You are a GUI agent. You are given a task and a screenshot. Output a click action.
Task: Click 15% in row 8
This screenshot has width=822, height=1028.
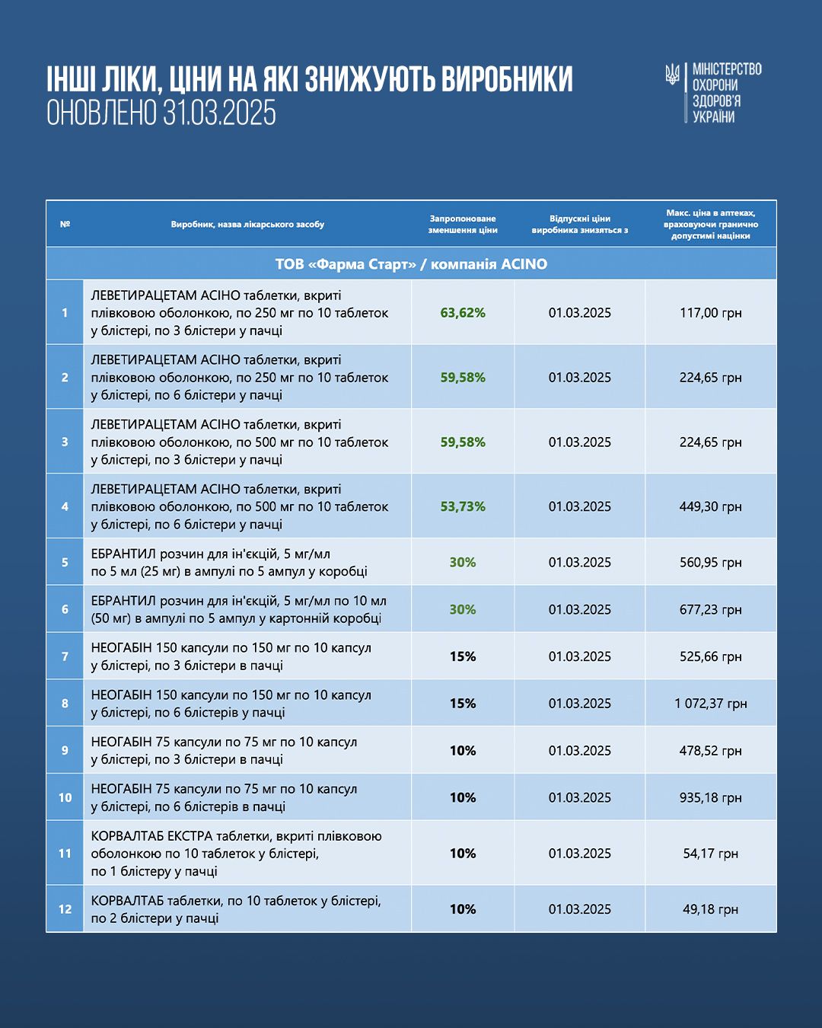(463, 704)
